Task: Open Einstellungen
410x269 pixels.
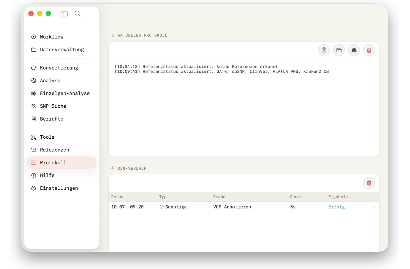Action: 61,188
